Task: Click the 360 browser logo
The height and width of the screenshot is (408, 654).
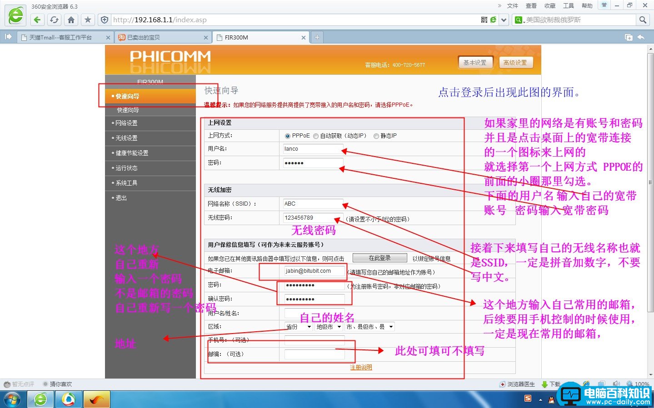Action: [16, 15]
